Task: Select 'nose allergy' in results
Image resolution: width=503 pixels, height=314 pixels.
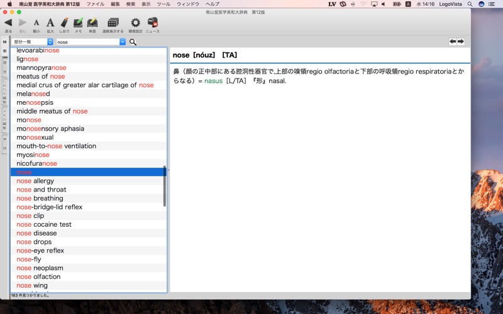Action: point(89,181)
